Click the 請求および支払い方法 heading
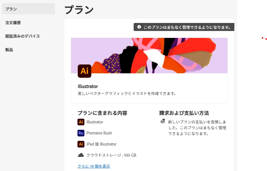The image size is (267, 171). point(184,113)
